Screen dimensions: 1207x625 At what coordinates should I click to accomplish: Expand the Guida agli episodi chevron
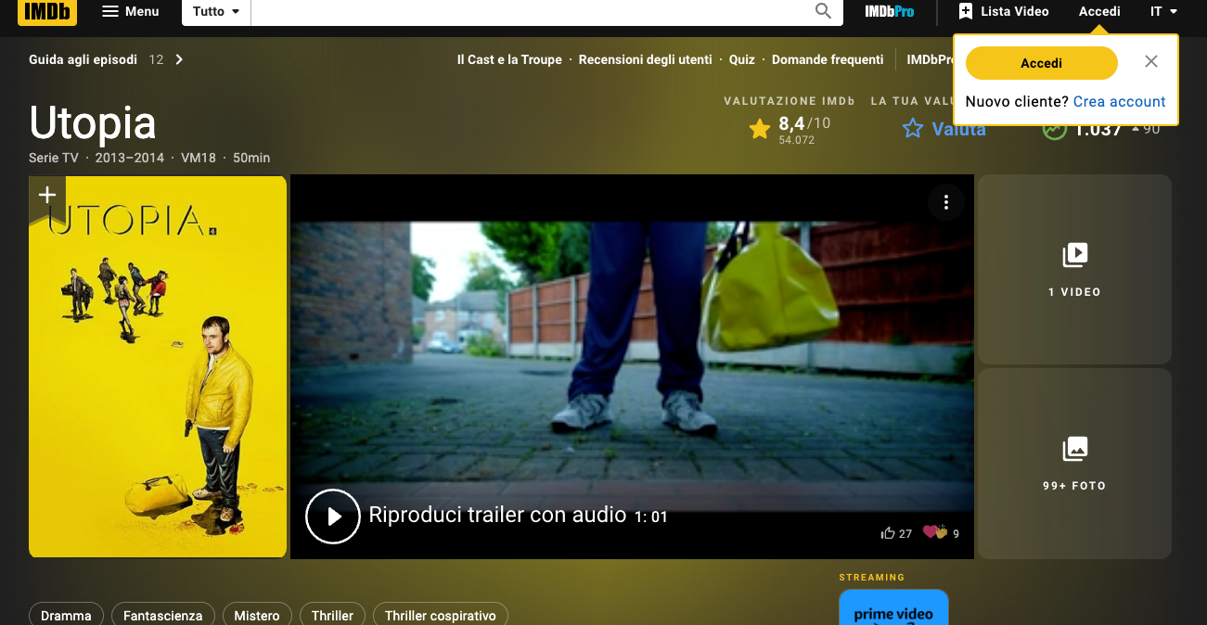tap(179, 59)
